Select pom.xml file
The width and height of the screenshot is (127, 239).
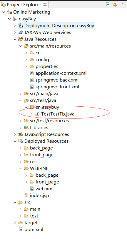coord(34,230)
